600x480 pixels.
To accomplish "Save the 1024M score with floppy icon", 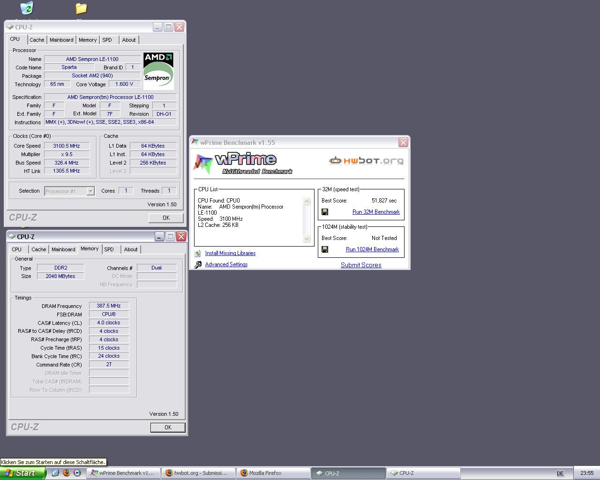I will (x=325, y=249).
